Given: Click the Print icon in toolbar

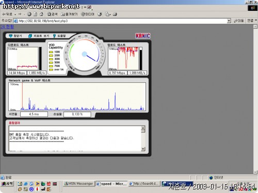Looking at the screenshot, I should [115, 14].
